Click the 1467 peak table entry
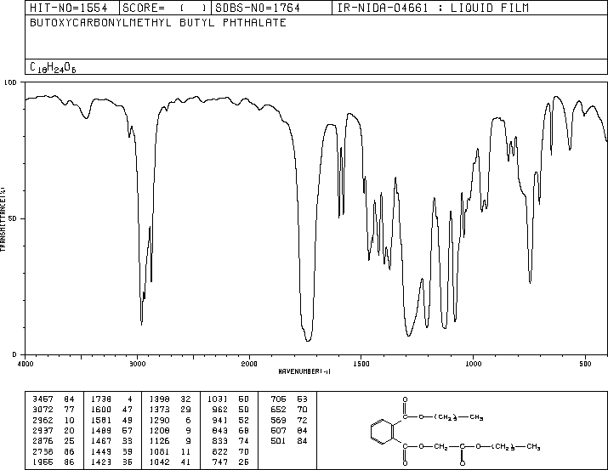Screen dimensions: 608x470 click(x=111, y=441)
